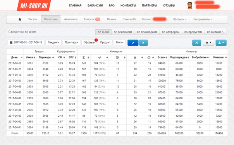Sort by Всего finance column
The image size is (234, 145).
click(162, 57)
